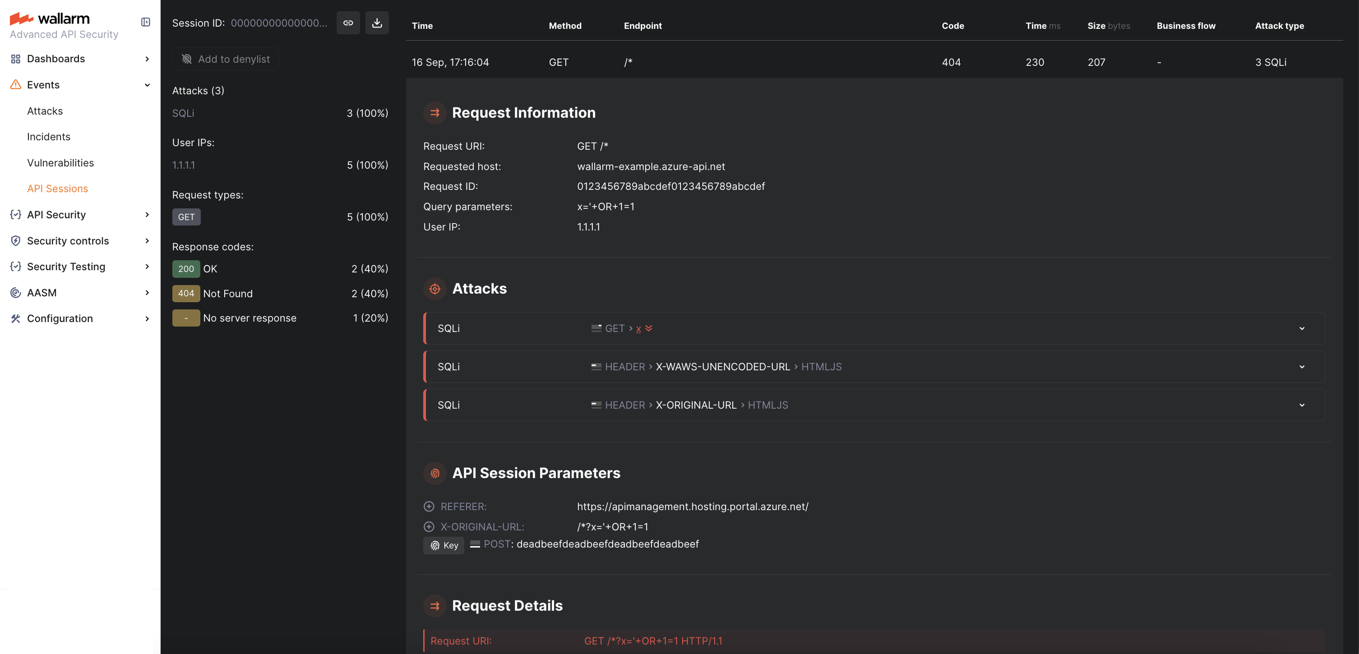Collapse the Events section in the sidebar

(147, 84)
